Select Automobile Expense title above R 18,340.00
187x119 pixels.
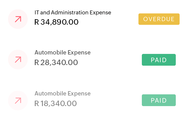pyautogui.click(x=62, y=94)
